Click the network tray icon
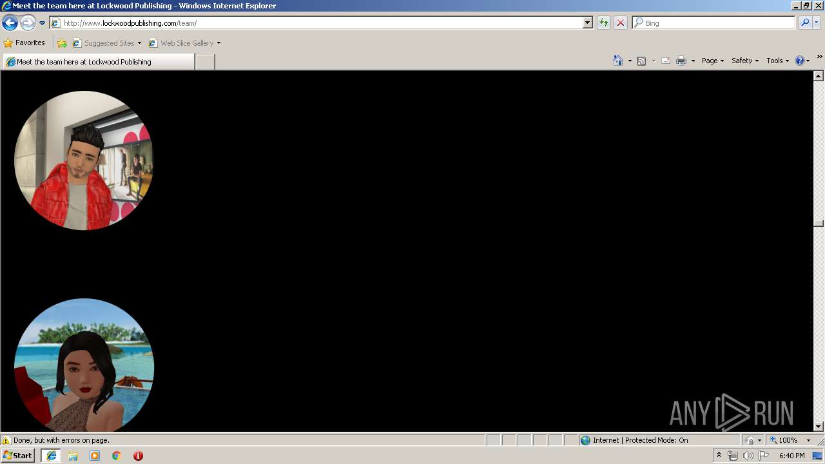 732,456
